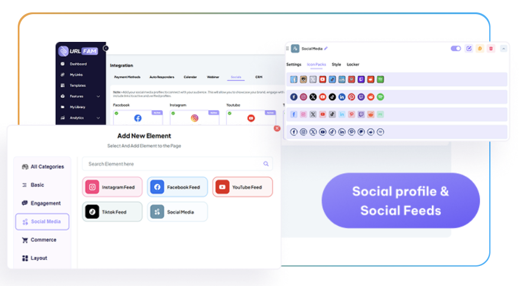Grab the drag handle of Social Media element

click(x=287, y=49)
